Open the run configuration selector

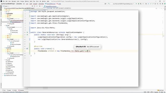point(123,4)
